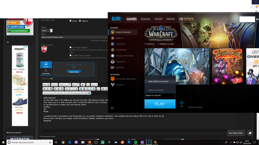
Task: Click the thread Title input field
Action: tap(74, 37)
